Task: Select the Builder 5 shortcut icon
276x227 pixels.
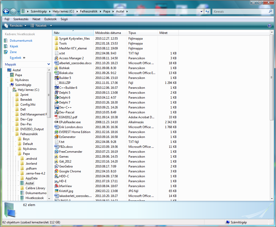Action: click(x=56, y=78)
